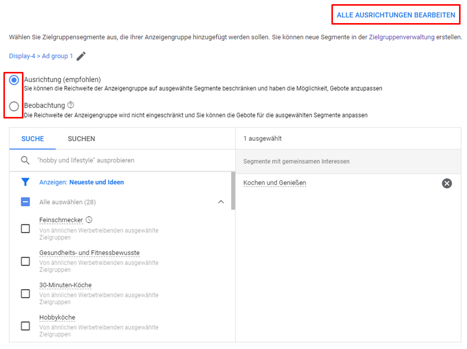The image size is (467, 349).
Task: Check the Hobbyköche checkbox
Action: point(25,326)
